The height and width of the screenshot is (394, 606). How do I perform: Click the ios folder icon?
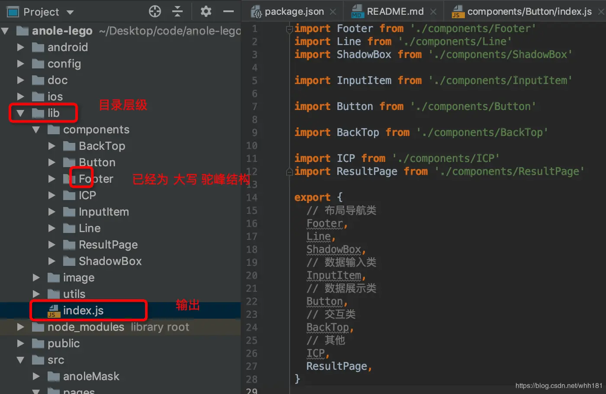click(x=38, y=97)
